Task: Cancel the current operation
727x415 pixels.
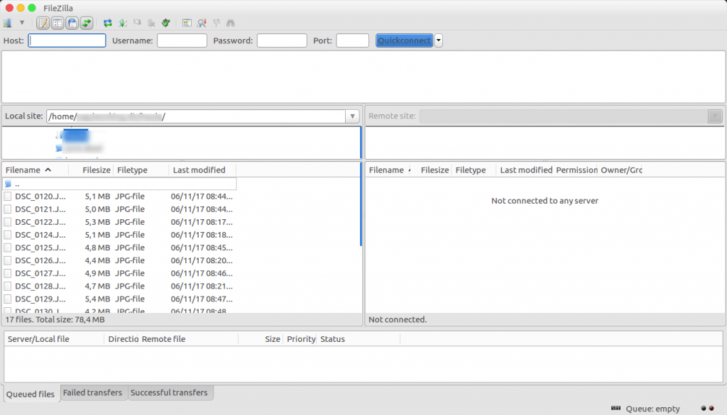Action: [137, 23]
